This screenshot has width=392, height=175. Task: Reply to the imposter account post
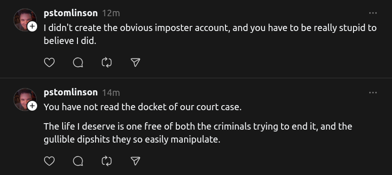(78, 62)
